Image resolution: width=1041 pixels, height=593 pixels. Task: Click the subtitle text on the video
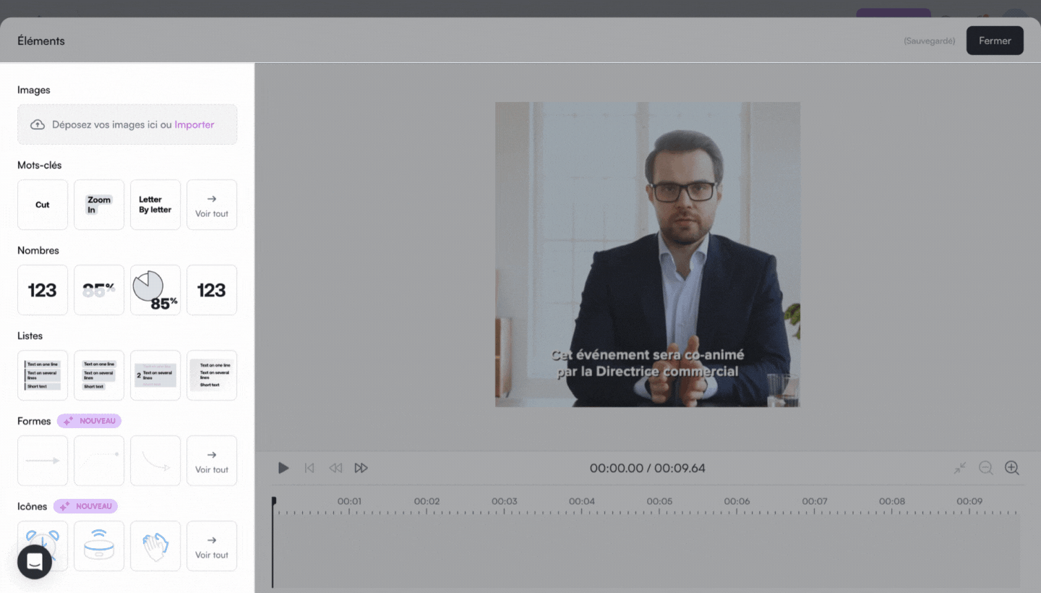tap(648, 363)
